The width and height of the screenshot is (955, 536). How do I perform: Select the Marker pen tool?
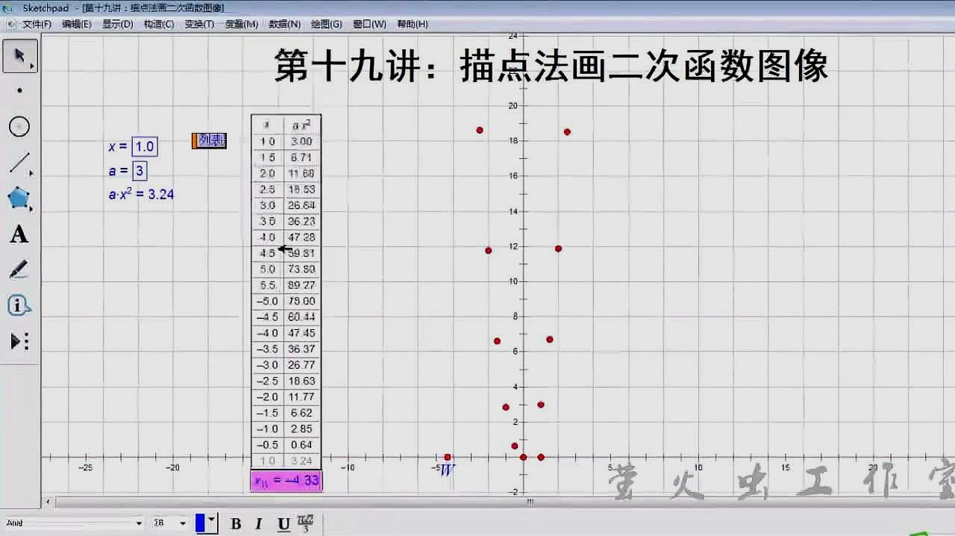19,269
